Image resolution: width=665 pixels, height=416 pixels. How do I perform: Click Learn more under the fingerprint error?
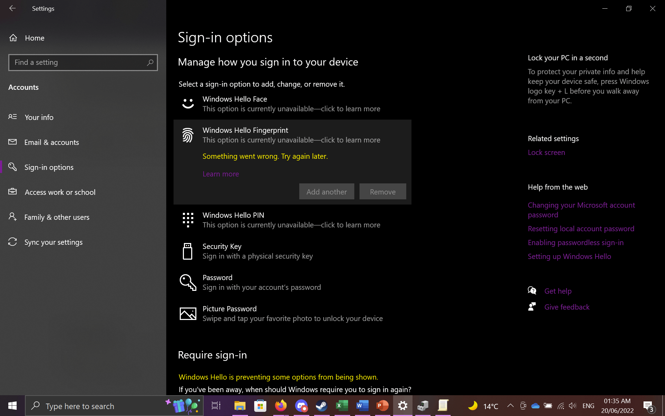(x=221, y=174)
